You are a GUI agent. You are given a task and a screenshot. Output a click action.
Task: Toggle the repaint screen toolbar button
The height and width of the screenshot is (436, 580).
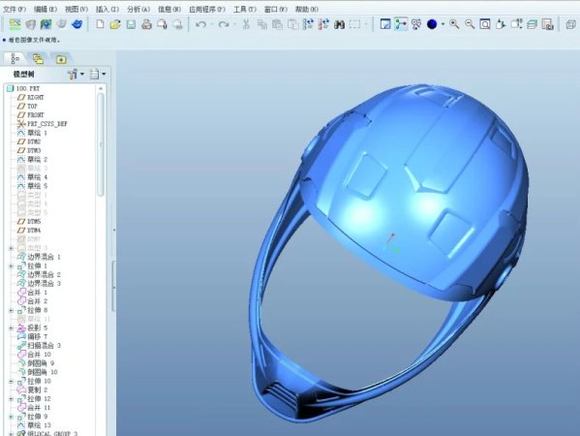pyautogui.click(x=385, y=24)
